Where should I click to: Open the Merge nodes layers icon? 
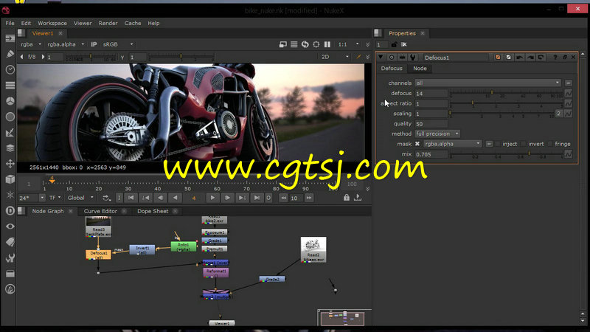pyautogui.click(x=10, y=148)
